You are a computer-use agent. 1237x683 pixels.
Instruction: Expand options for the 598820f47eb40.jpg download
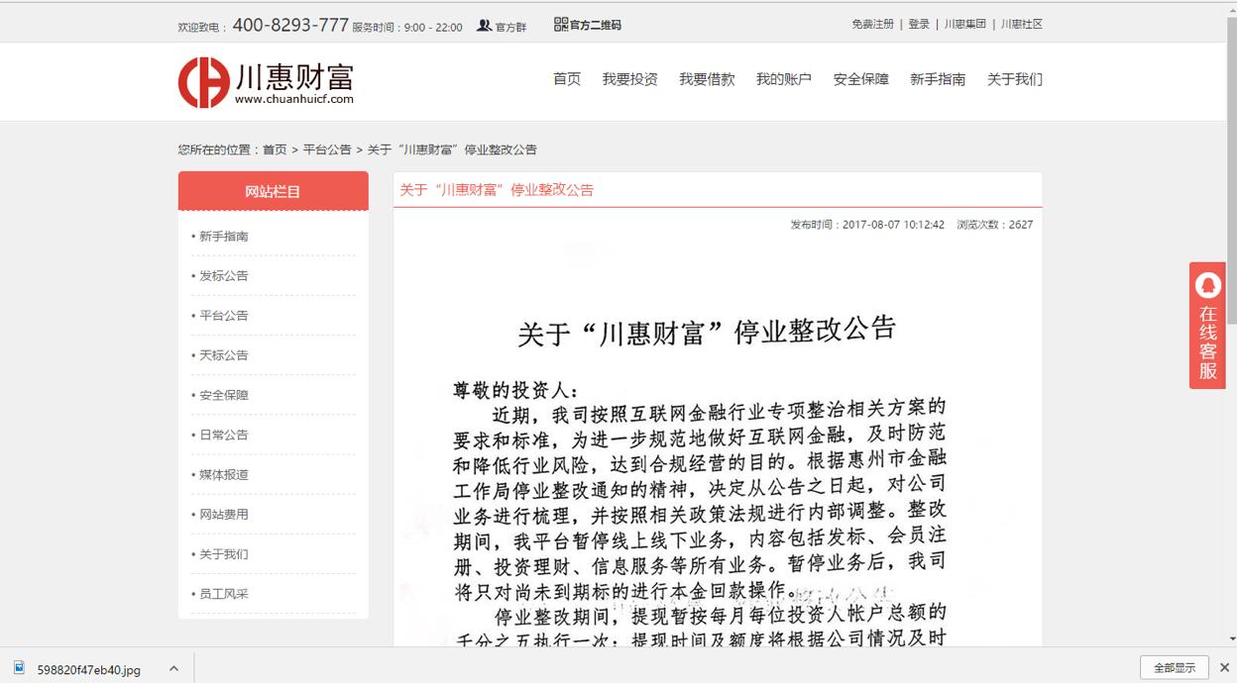point(175,670)
